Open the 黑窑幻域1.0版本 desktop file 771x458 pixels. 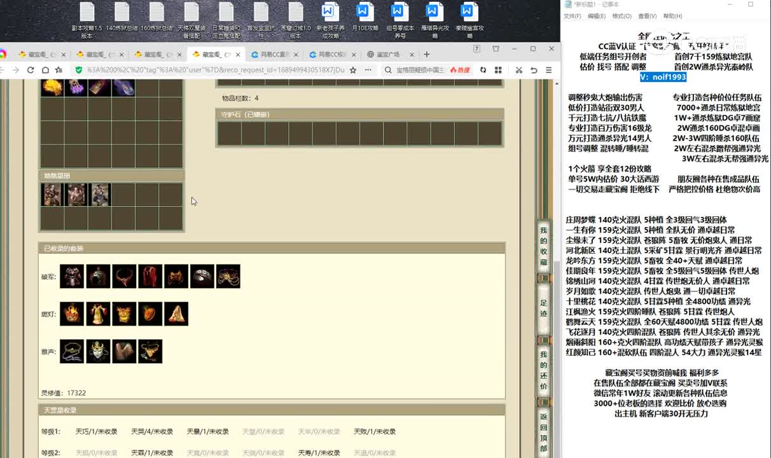pos(296,20)
